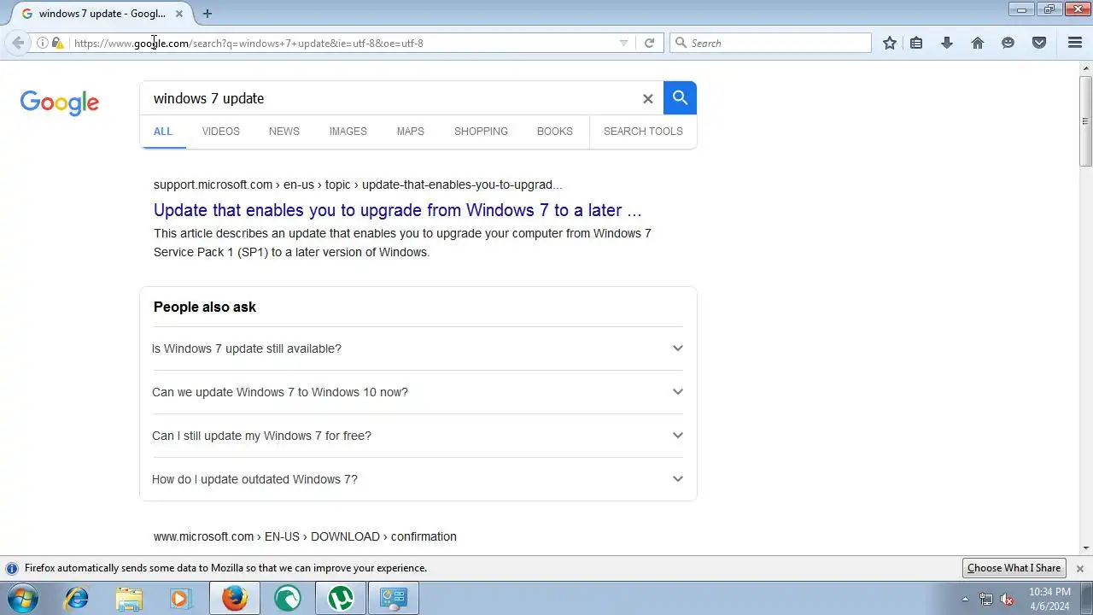The width and height of the screenshot is (1093, 615).
Task: Expand "Is Windows 7 update still available?"
Action: click(418, 348)
